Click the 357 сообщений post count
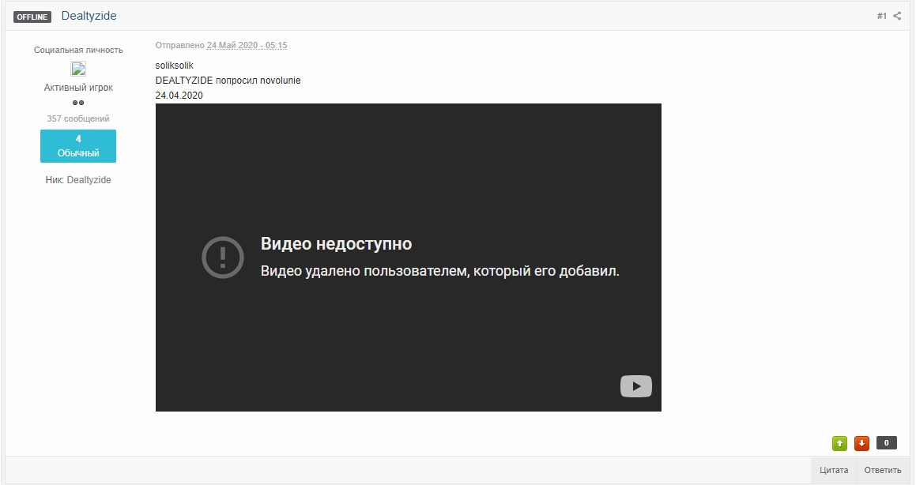 point(78,118)
